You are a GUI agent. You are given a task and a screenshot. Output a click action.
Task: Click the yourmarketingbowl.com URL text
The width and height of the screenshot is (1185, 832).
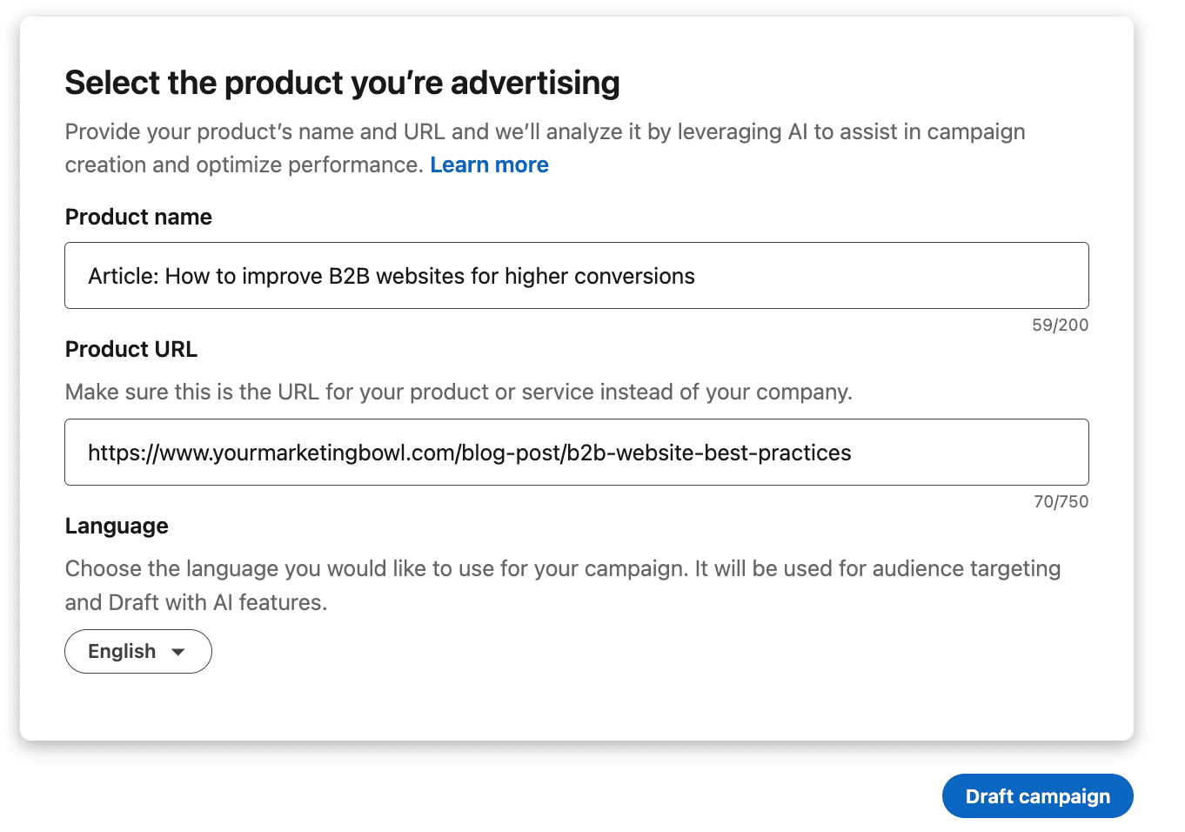coord(469,452)
